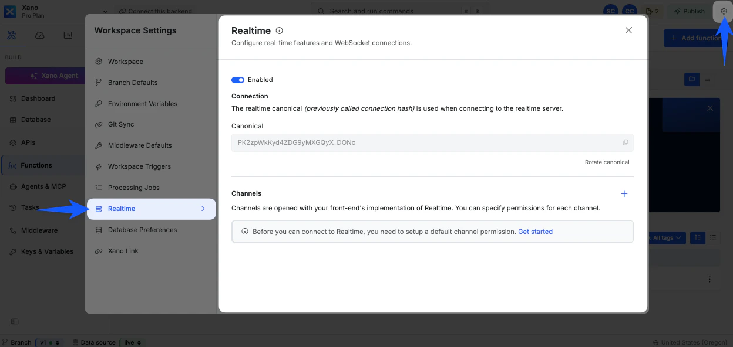The height and width of the screenshot is (347, 733).
Task: Click the Database Preferences icon
Action: (x=99, y=230)
